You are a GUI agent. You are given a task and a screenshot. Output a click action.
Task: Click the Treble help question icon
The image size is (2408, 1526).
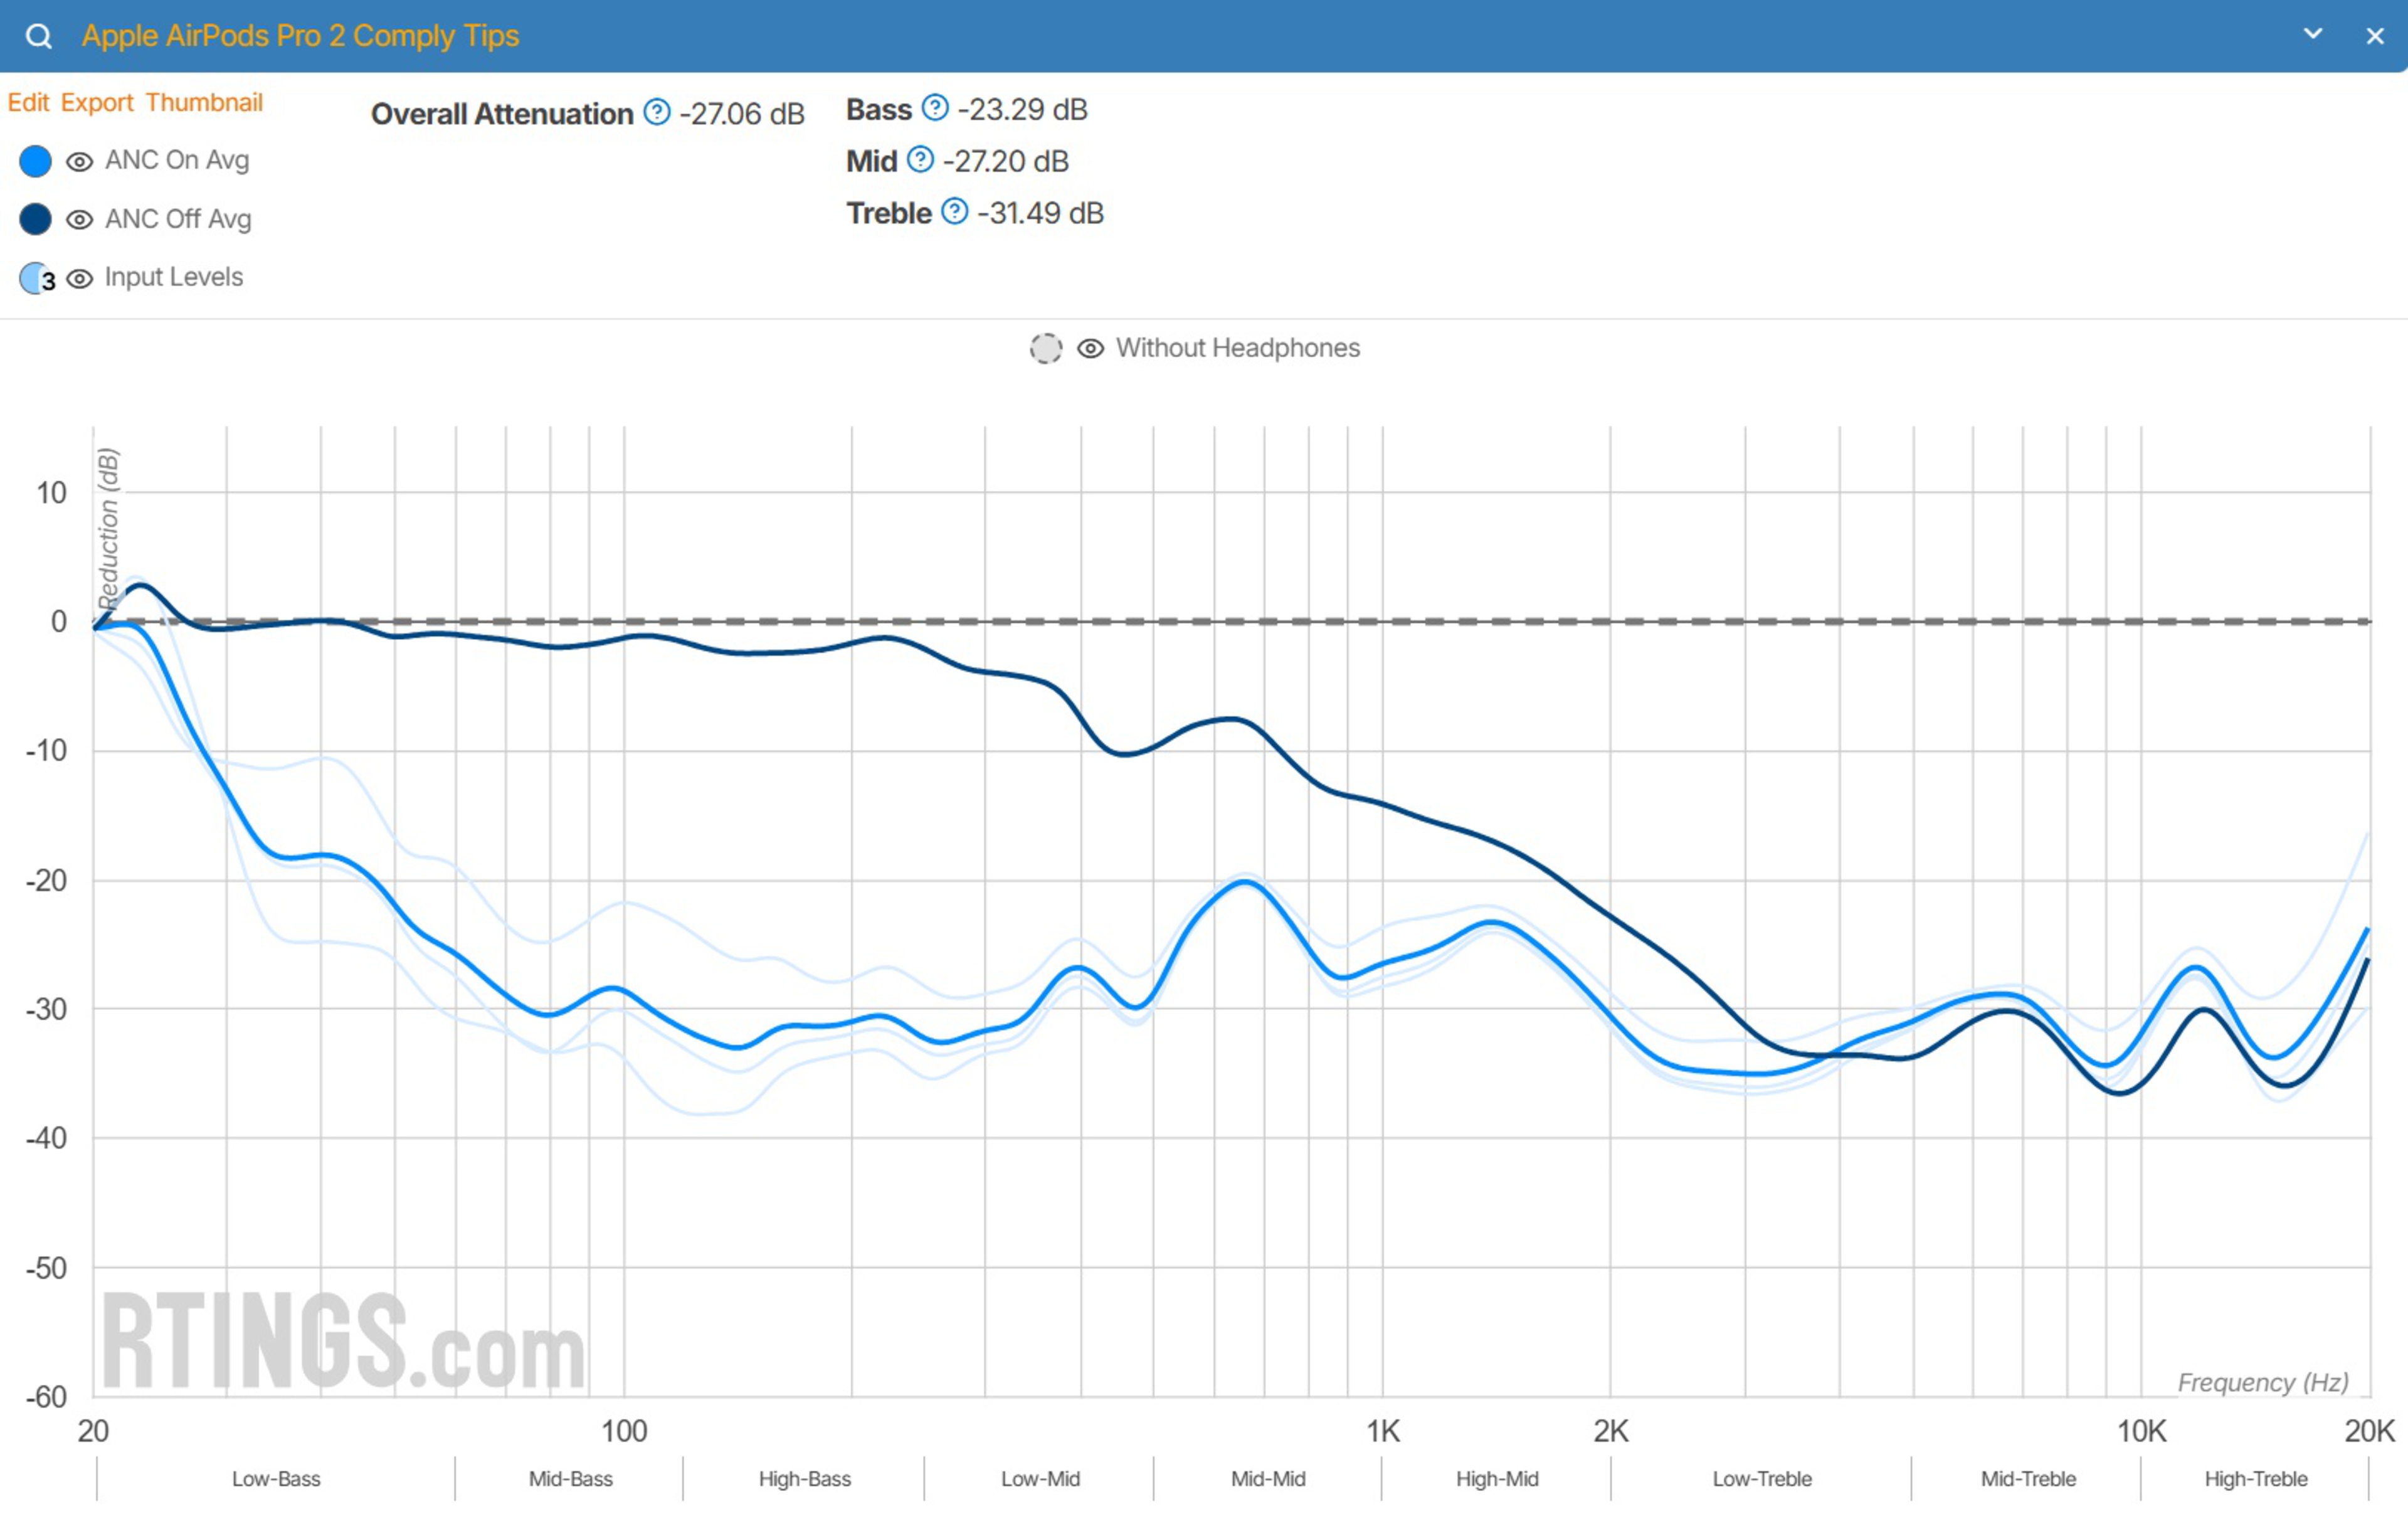pos(955,212)
